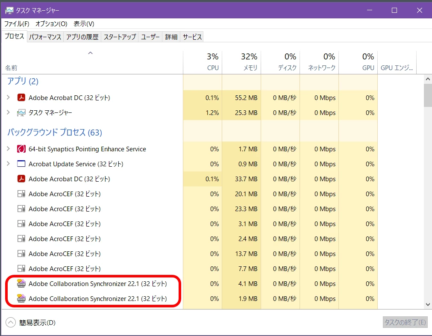Screen dimensions: 432x336
Task: Click the Adobe AcroCEF icon at 3.1 MB
Action: 21,224
